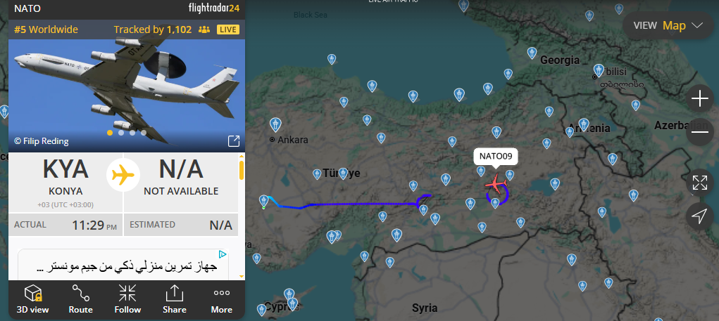Expand the aircraft photo in new window

[x=233, y=141]
